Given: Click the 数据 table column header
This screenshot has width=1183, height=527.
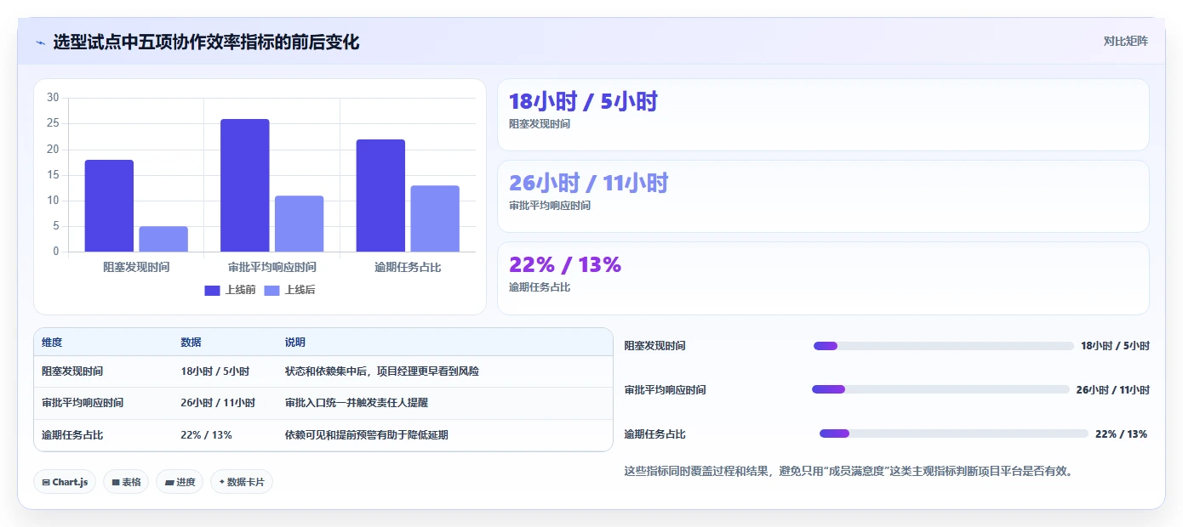Looking at the screenshot, I should pos(191,343).
